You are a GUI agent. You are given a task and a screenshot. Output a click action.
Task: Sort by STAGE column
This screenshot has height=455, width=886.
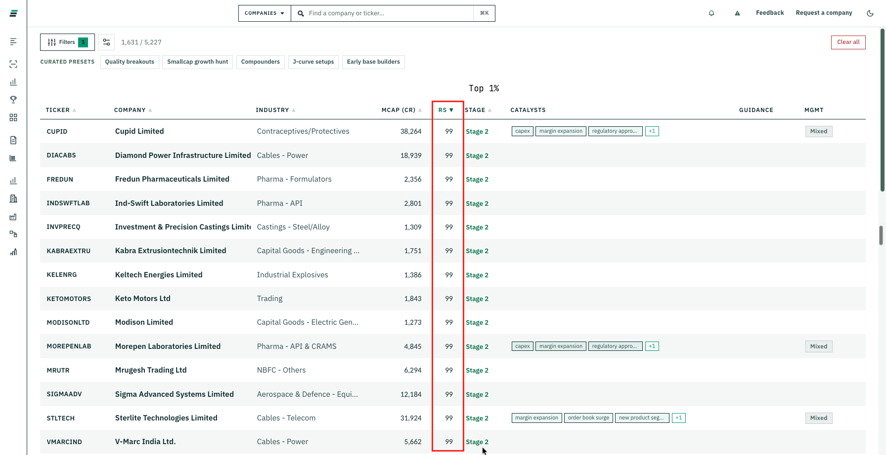tap(478, 110)
